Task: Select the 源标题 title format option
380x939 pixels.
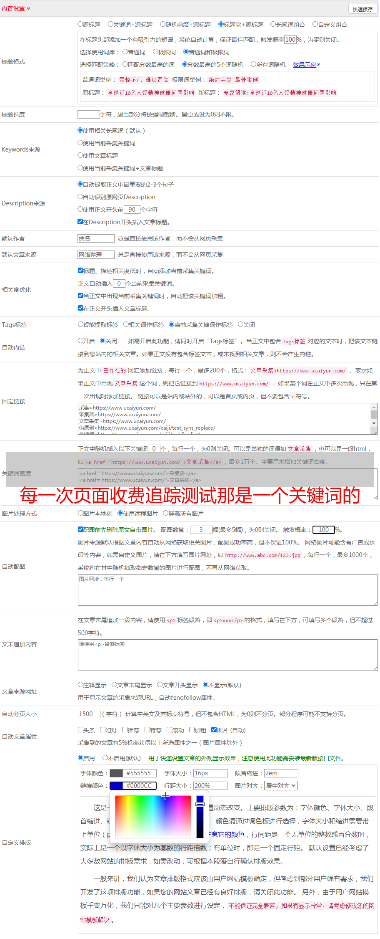Action: point(80,24)
